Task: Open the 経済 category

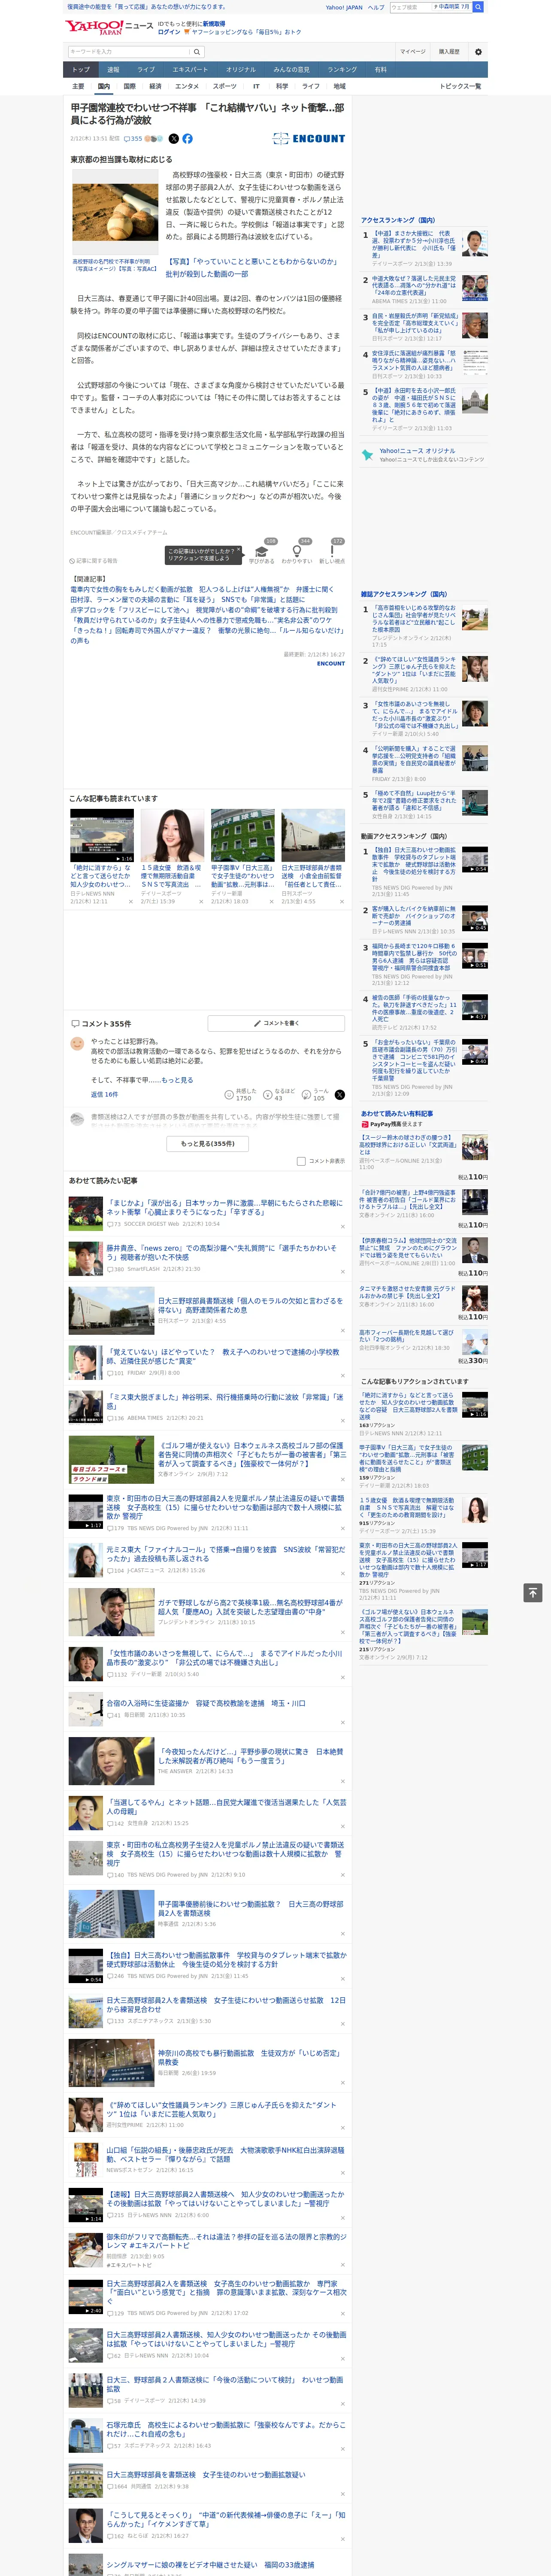Action: 155,86
